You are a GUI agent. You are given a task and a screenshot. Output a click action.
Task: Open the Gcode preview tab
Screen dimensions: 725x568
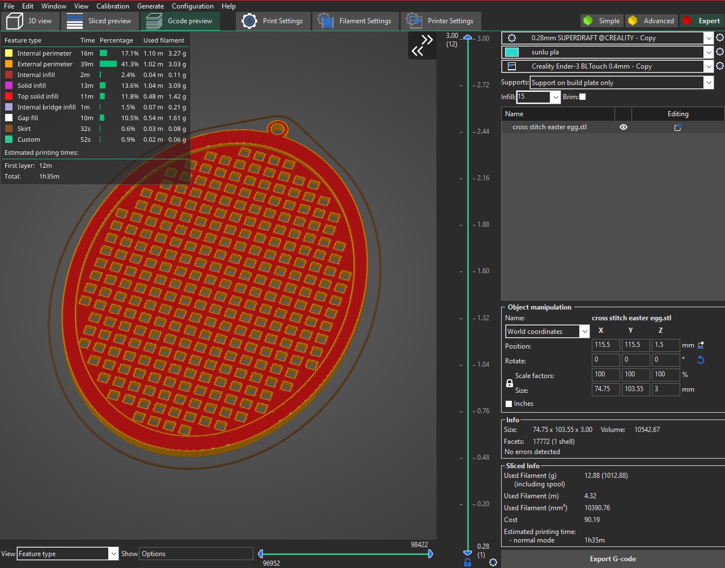pyautogui.click(x=180, y=21)
